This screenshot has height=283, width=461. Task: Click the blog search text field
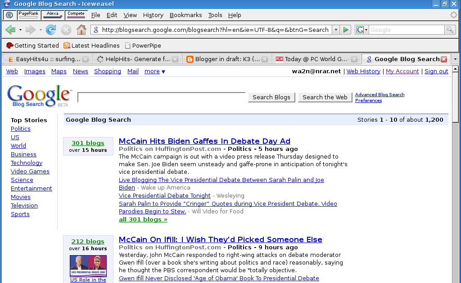pos(161,97)
